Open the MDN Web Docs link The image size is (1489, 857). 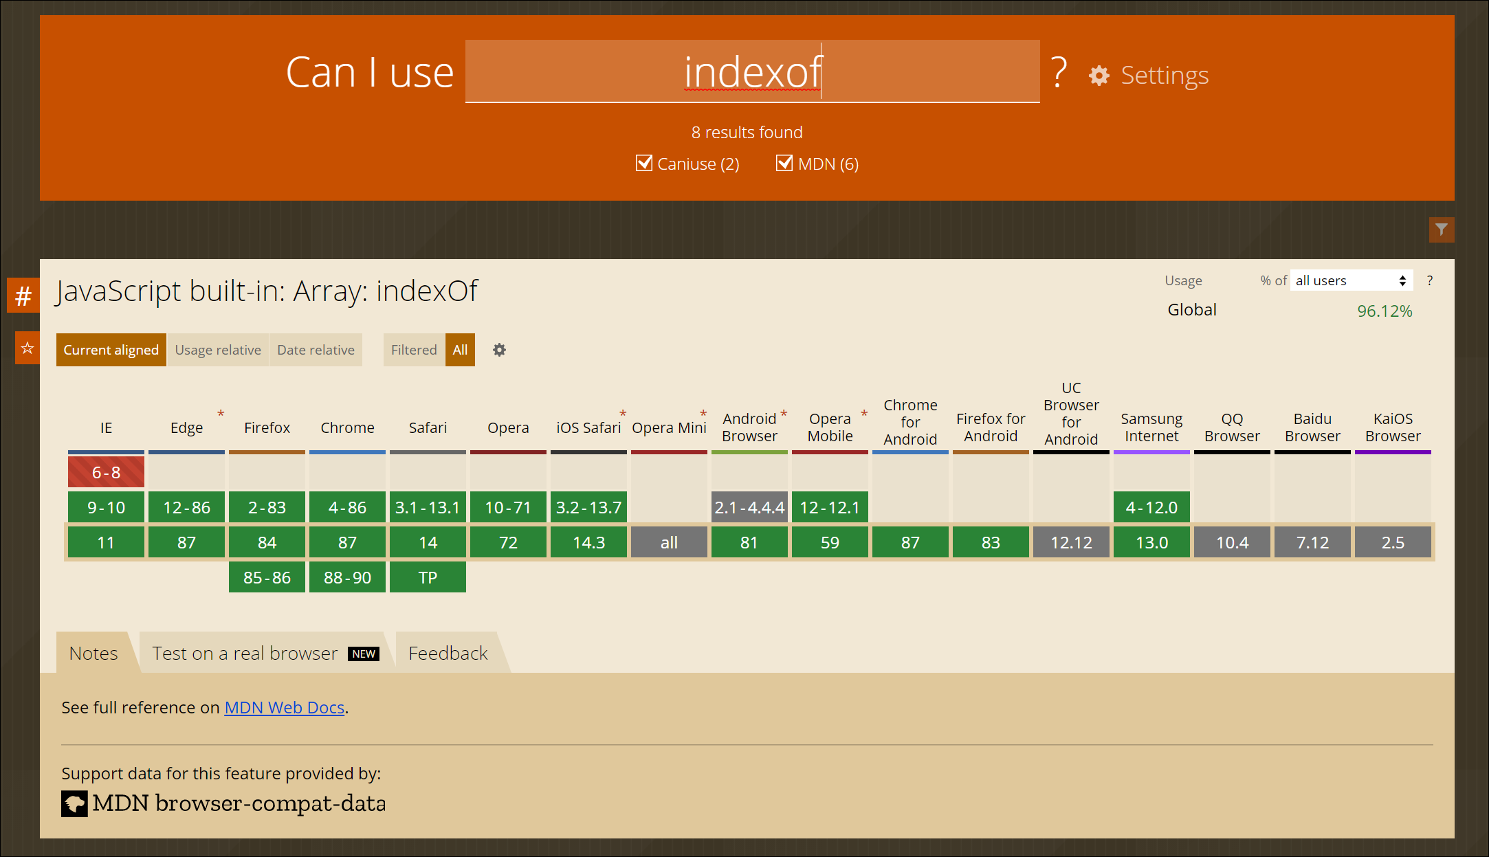284,707
